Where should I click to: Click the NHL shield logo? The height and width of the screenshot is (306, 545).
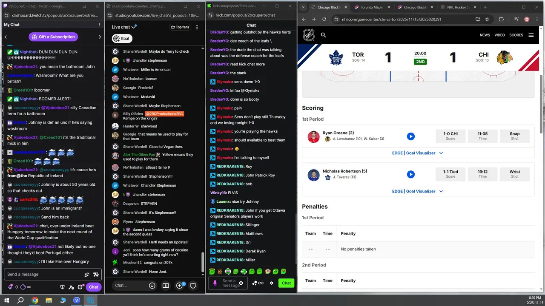pyautogui.click(x=309, y=35)
